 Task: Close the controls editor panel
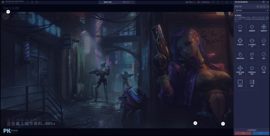coord(267,2)
